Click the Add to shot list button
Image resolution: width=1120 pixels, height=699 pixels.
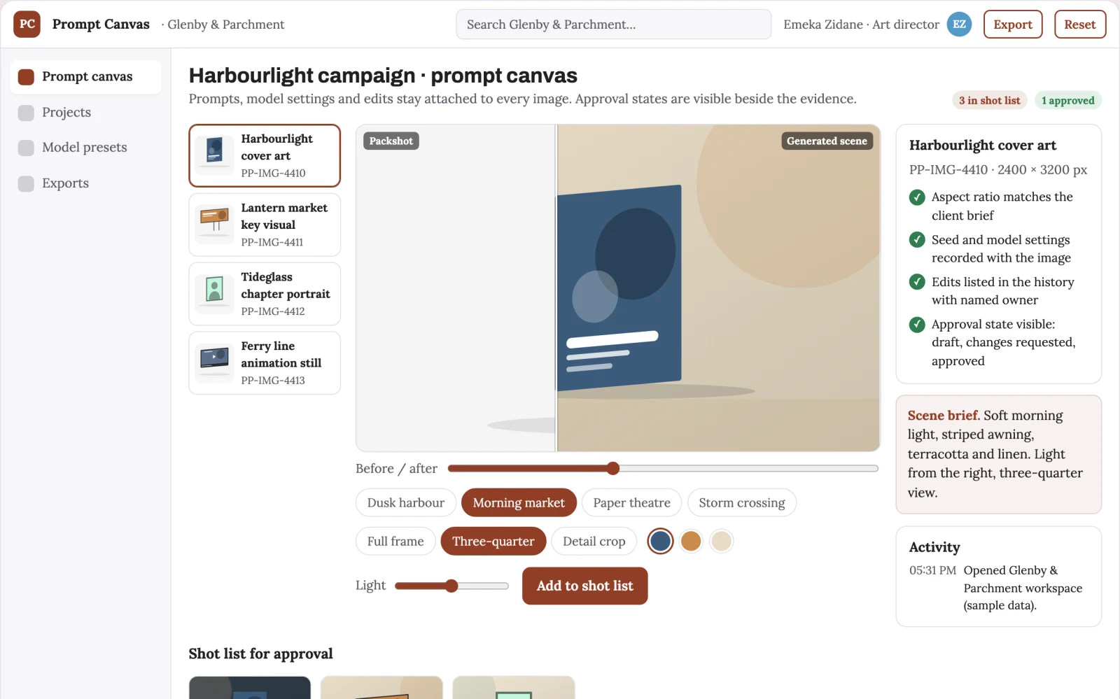(x=584, y=586)
